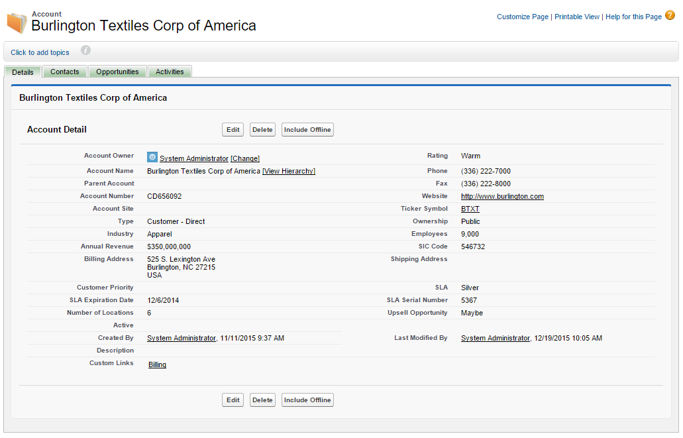Click the BTXT ticker symbol link

click(x=470, y=209)
